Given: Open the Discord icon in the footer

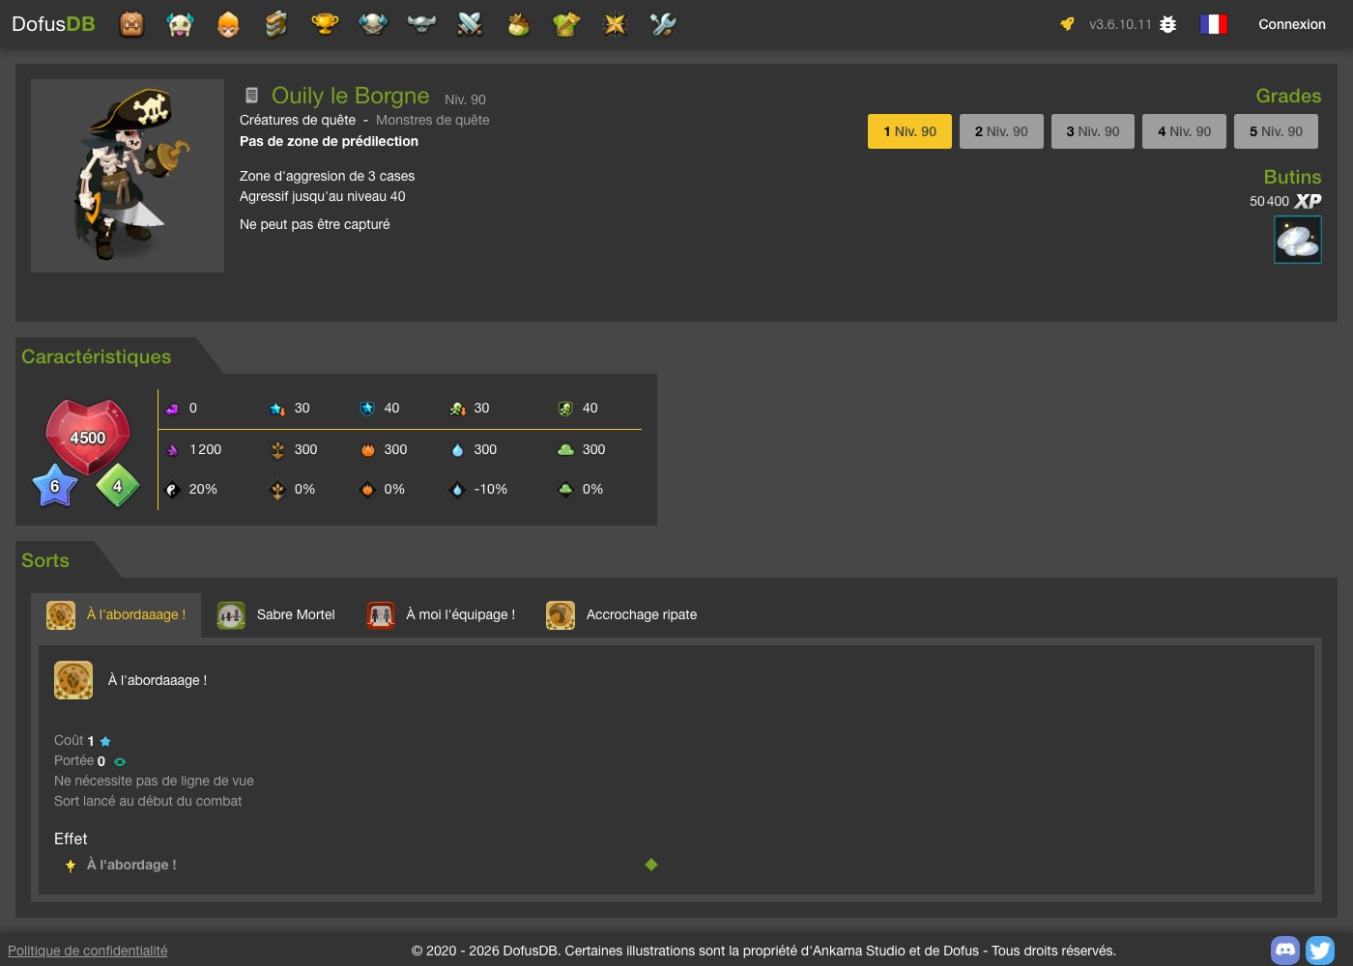Looking at the screenshot, I should pyautogui.click(x=1285, y=950).
